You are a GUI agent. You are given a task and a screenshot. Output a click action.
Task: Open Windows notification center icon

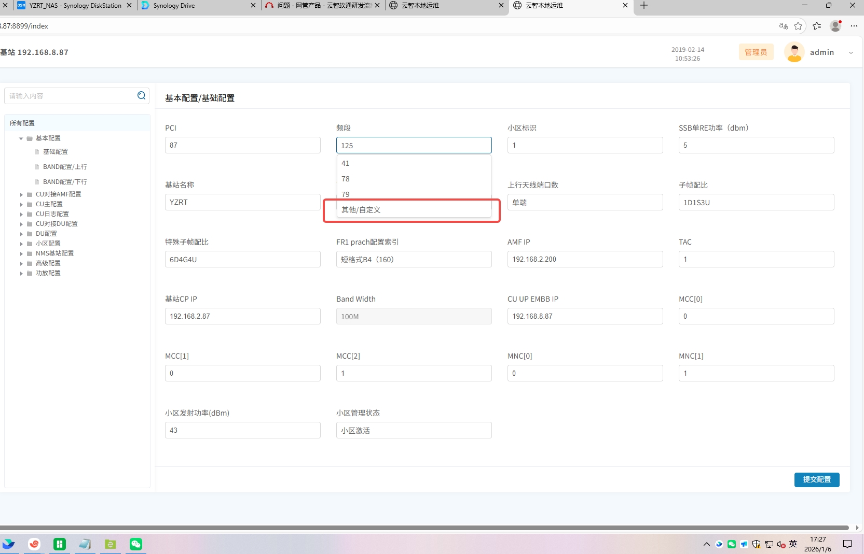(847, 544)
